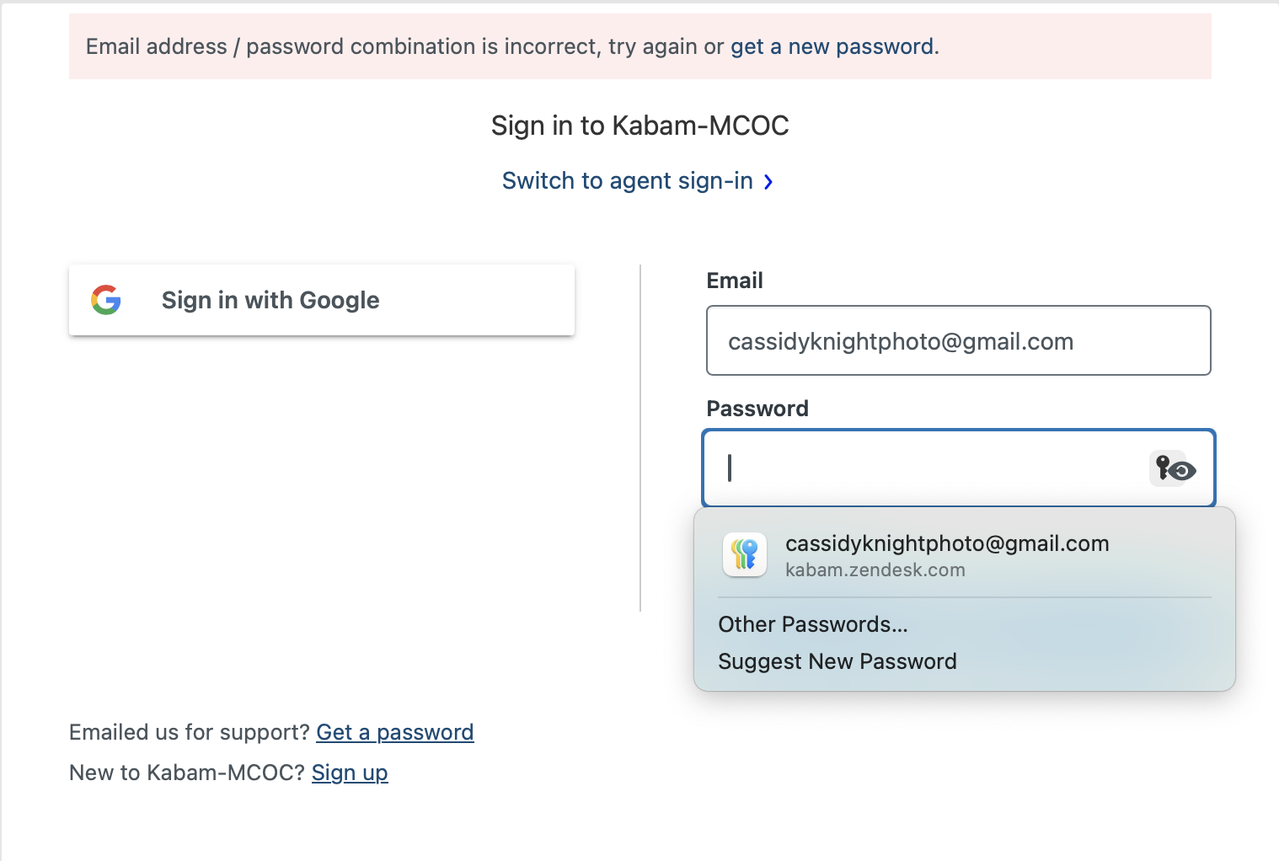This screenshot has width=1279, height=861.
Task: Click the Emailed us for support? text
Action: coord(190,732)
